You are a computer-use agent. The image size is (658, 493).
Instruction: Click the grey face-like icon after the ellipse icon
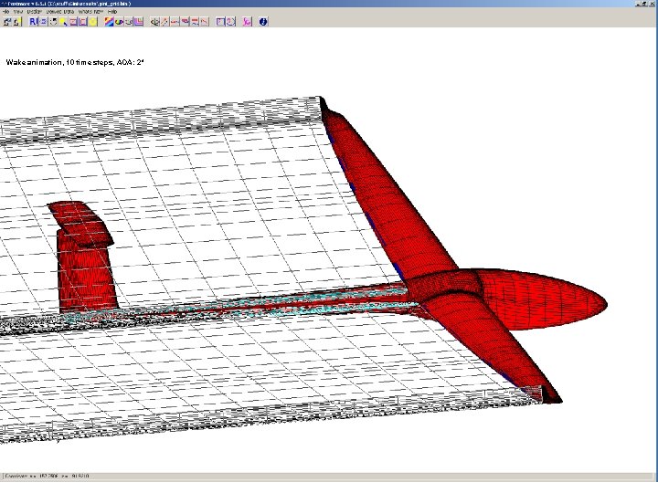click(129, 21)
